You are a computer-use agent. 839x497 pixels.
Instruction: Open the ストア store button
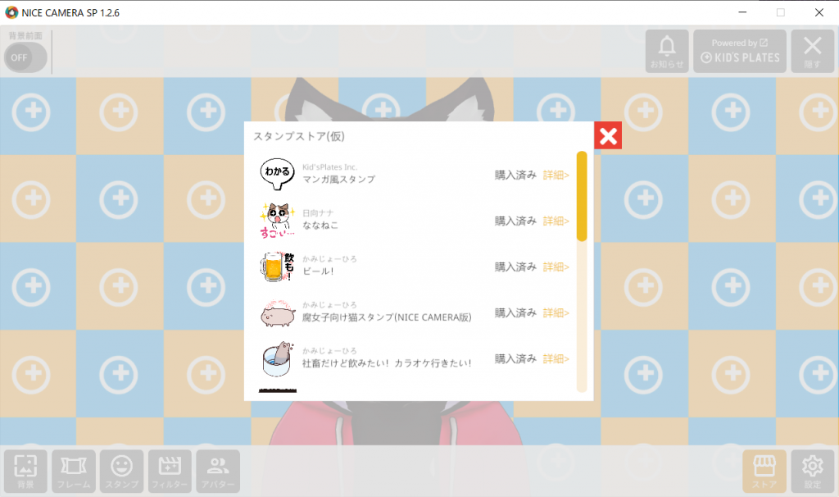click(764, 472)
